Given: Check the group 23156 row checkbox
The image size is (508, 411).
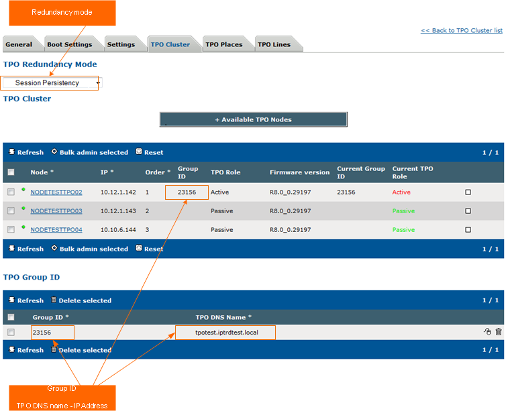Looking at the screenshot, I should [11, 333].
